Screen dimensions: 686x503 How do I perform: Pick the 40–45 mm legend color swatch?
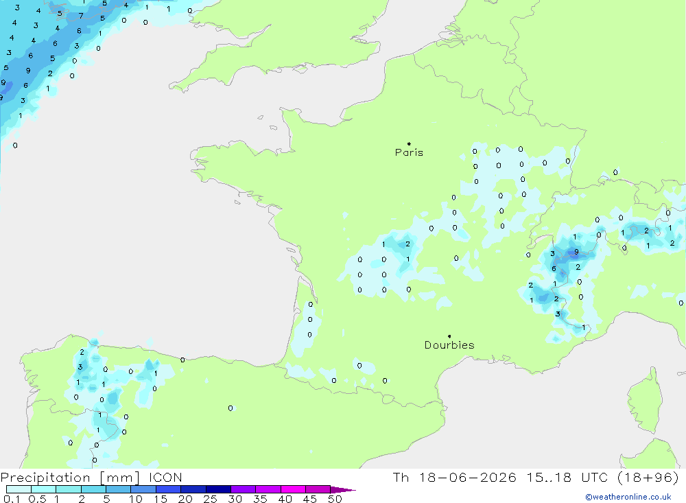click(293, 489)
